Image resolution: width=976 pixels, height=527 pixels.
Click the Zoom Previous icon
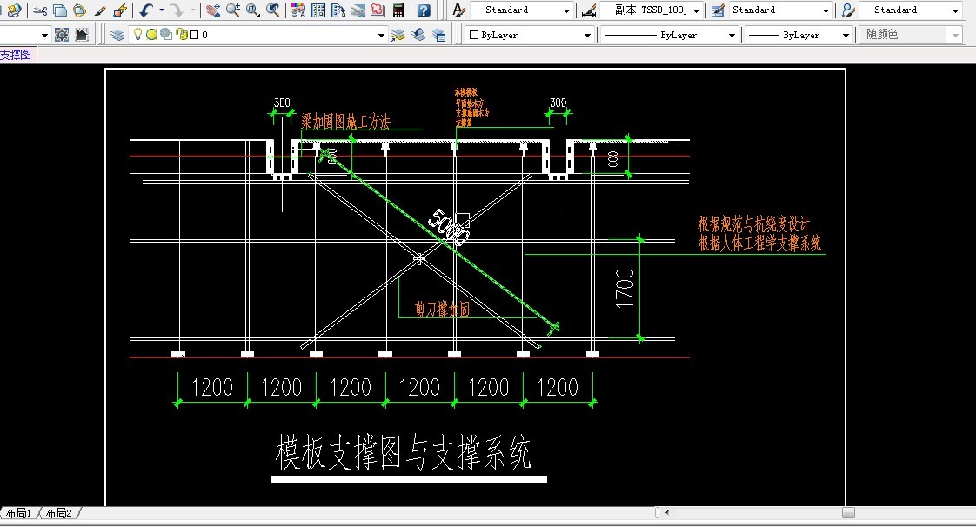pyautogui.click(x=272, y=10)
